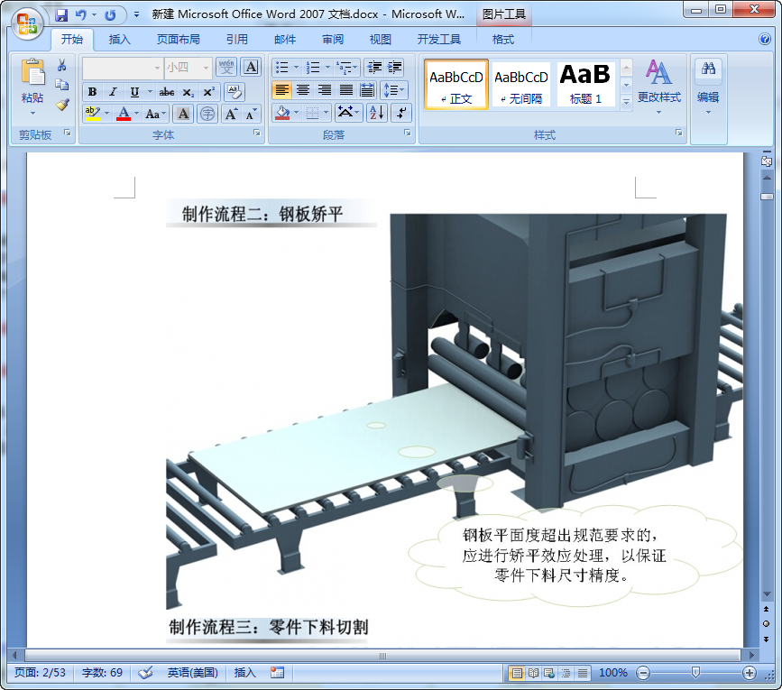Toggle italic formatting
782x690 pixels.
[x=114, y=92]
